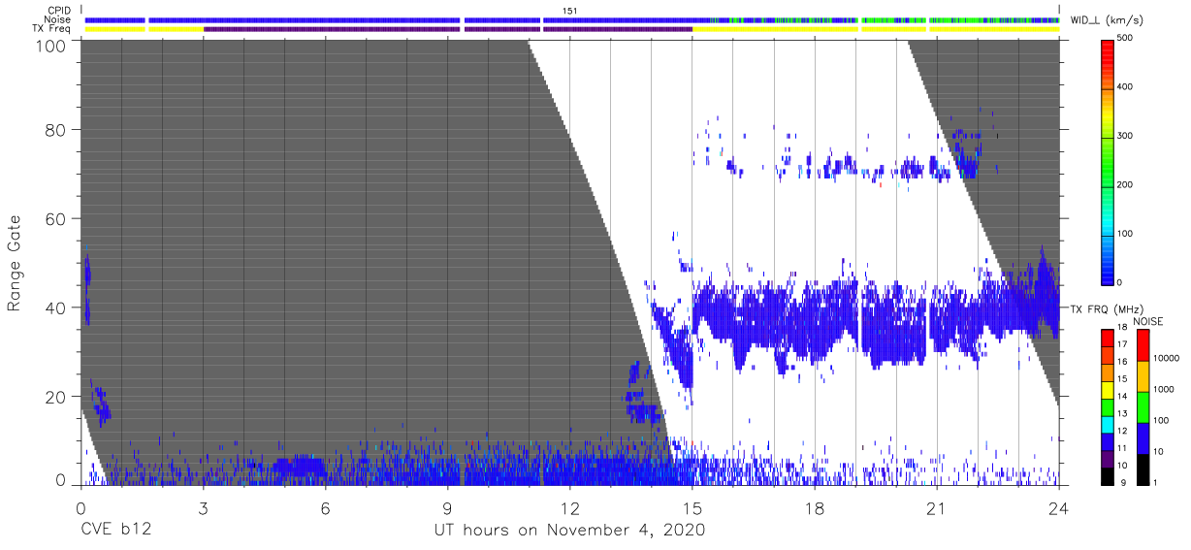Viewport: 1191px width, 550px height.
Task: Click the '9' tick at the TX FRQ scale bottom
Action: (1122, 483)
